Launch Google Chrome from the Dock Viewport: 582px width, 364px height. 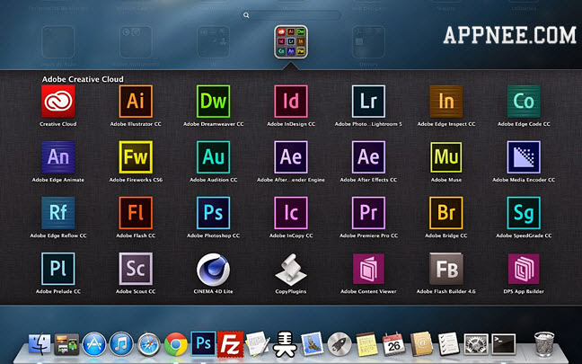click(x=176, y=344)
